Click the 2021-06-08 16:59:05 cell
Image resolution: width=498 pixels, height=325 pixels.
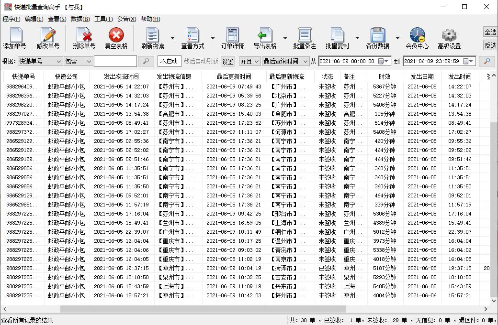click(x=234, y=223)
